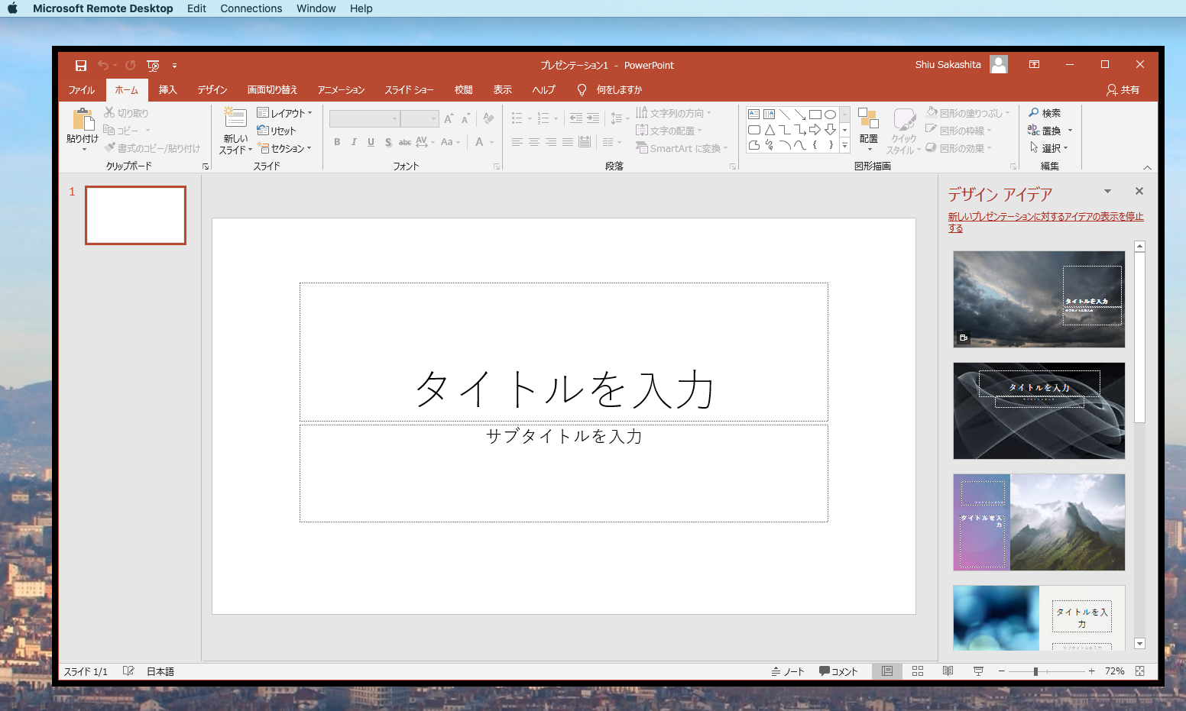Clear all formatting eraser icon
The width and height of the screenshot is (1186, 711).
tap(488, 118)
